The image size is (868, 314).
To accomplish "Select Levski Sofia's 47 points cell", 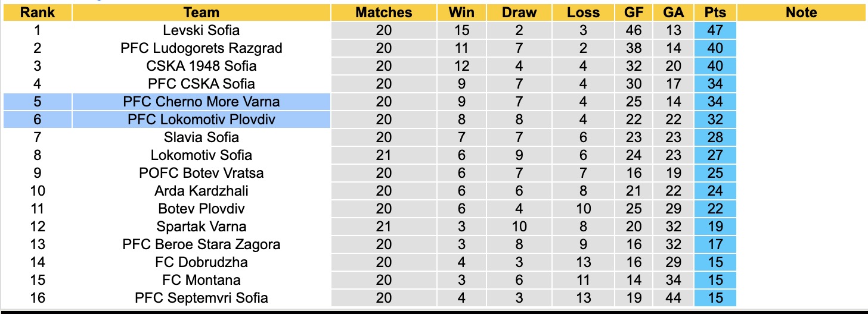I will (x=714, y=30).
